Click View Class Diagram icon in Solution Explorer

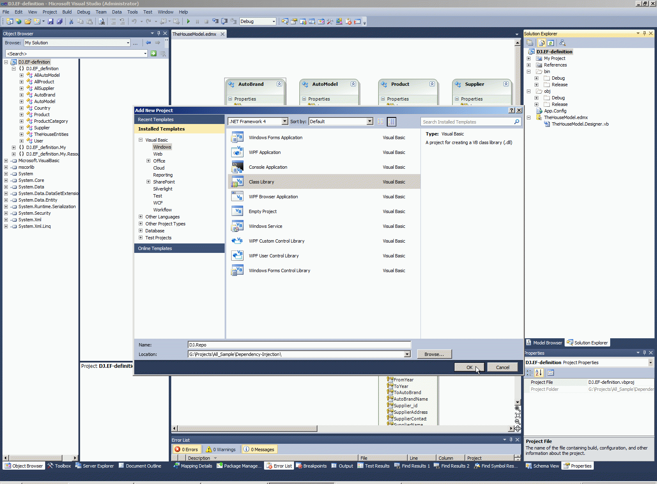(x=563, y=43)
